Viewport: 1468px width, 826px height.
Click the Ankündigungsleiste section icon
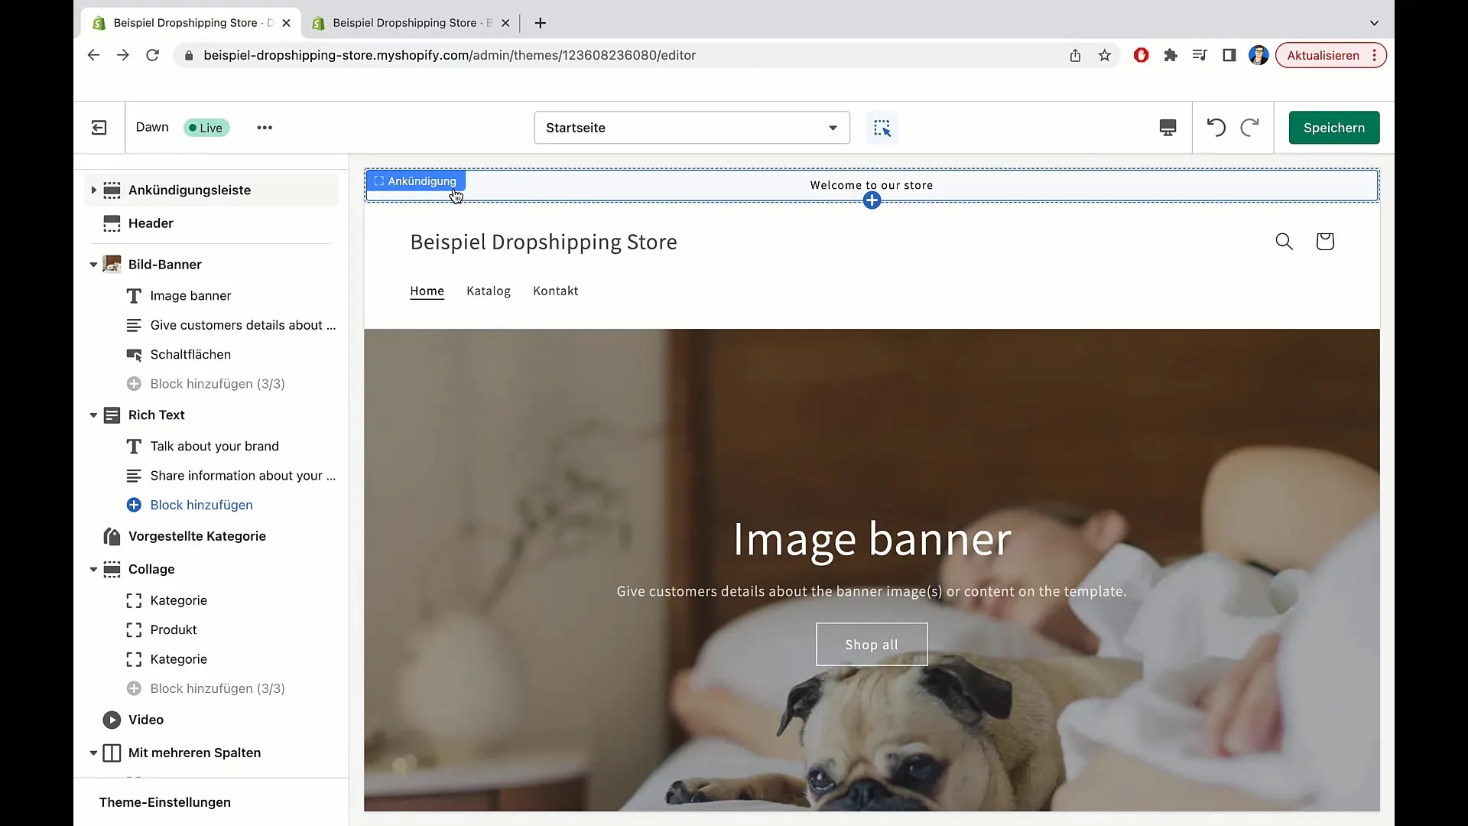click(111, 190)
